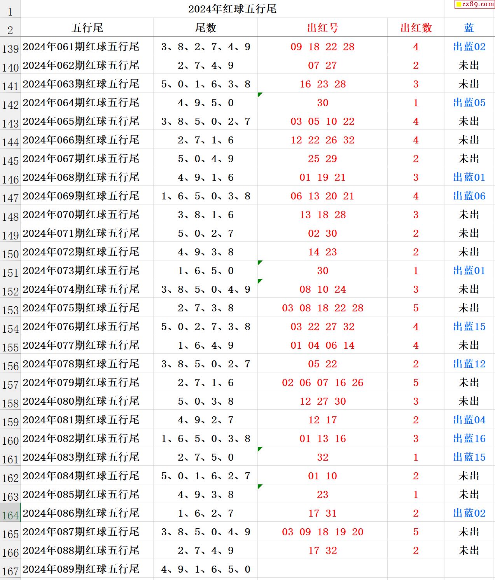Select cell 2024年089期红球五行尾
Screen dimensions: 495x580
click(x=87, y=569)
